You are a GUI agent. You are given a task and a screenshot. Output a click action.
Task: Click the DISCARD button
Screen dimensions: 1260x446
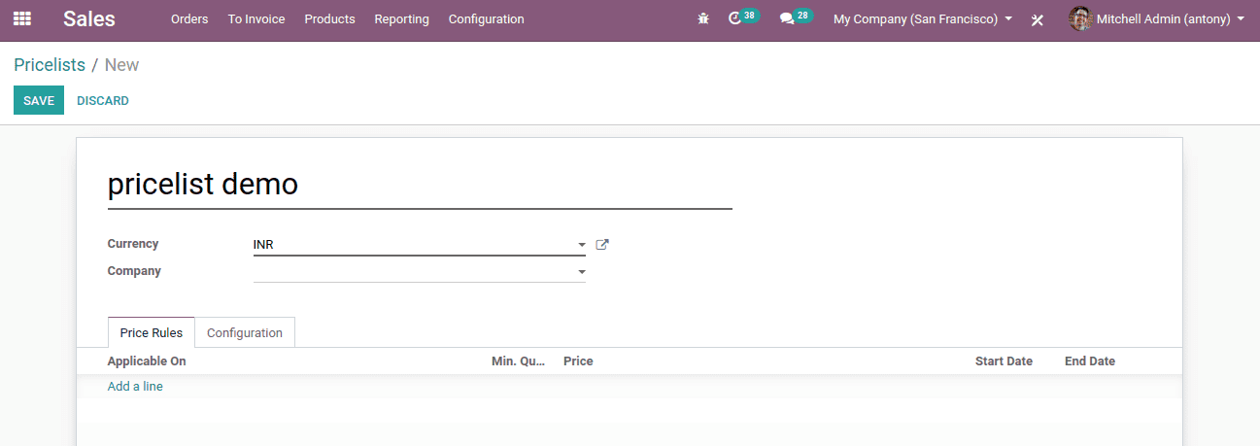coord(103,100)
